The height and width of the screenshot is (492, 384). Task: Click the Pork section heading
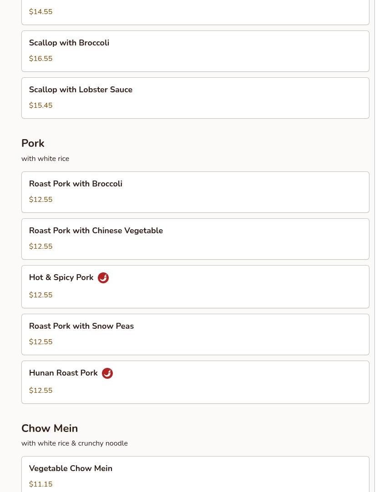33,143
